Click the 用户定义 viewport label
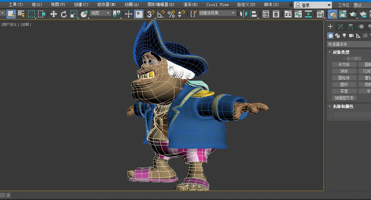Image resolution: width=371 pixels, height=200 pixels. (10, 24)
